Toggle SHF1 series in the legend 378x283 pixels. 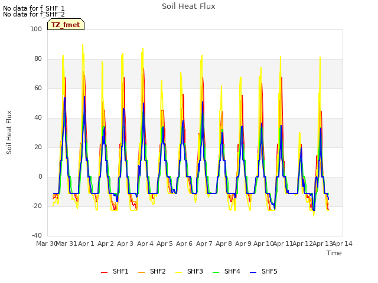[x=115, y=271]
